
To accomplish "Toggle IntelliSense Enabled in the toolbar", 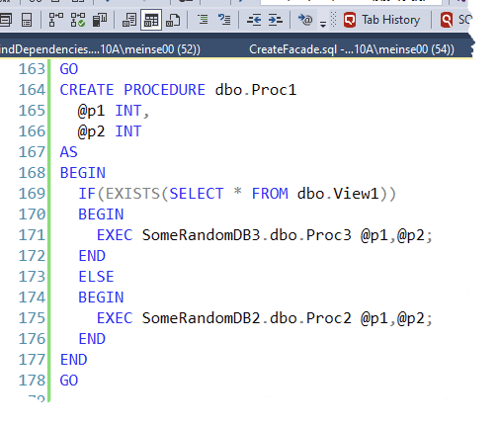I will click(x=27, y=20).
